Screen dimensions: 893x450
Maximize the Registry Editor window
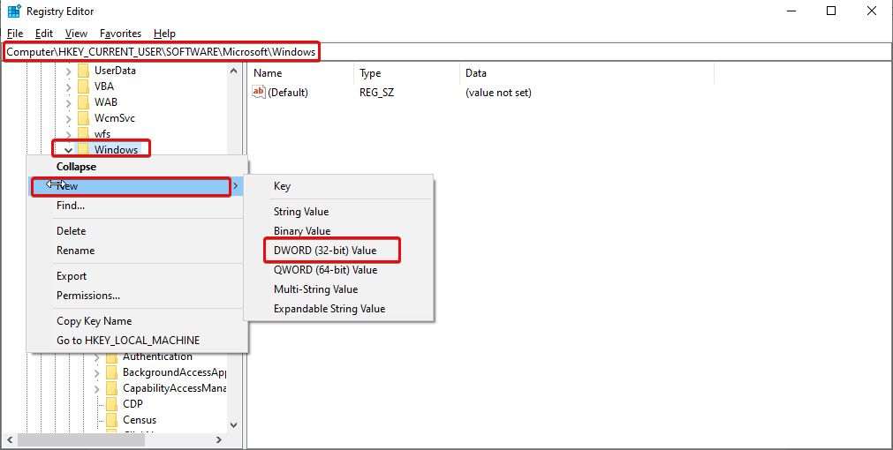point(831,11)
